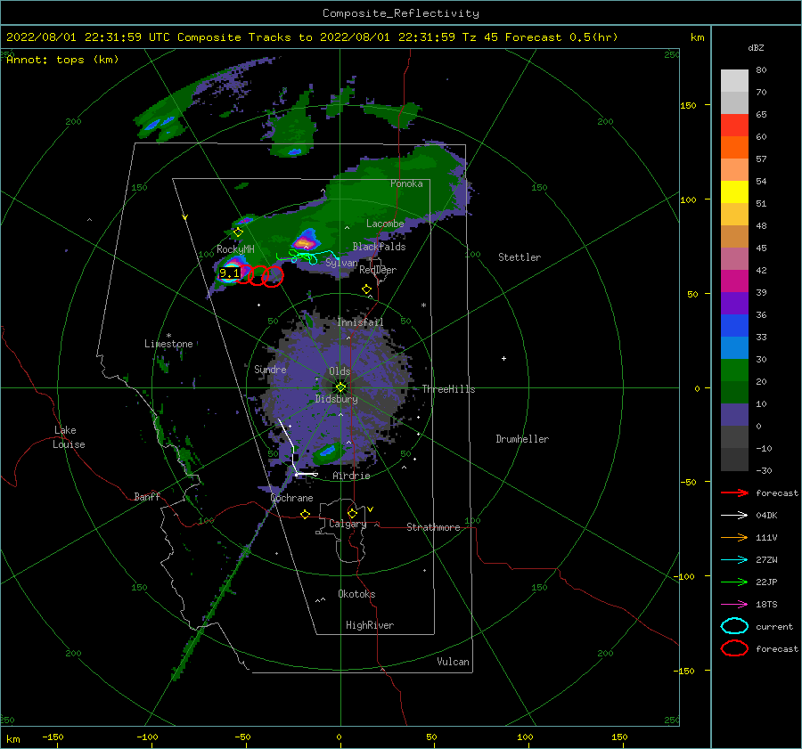
Task: Select the orange 111V track arrow
Action: tap(734, 537)
